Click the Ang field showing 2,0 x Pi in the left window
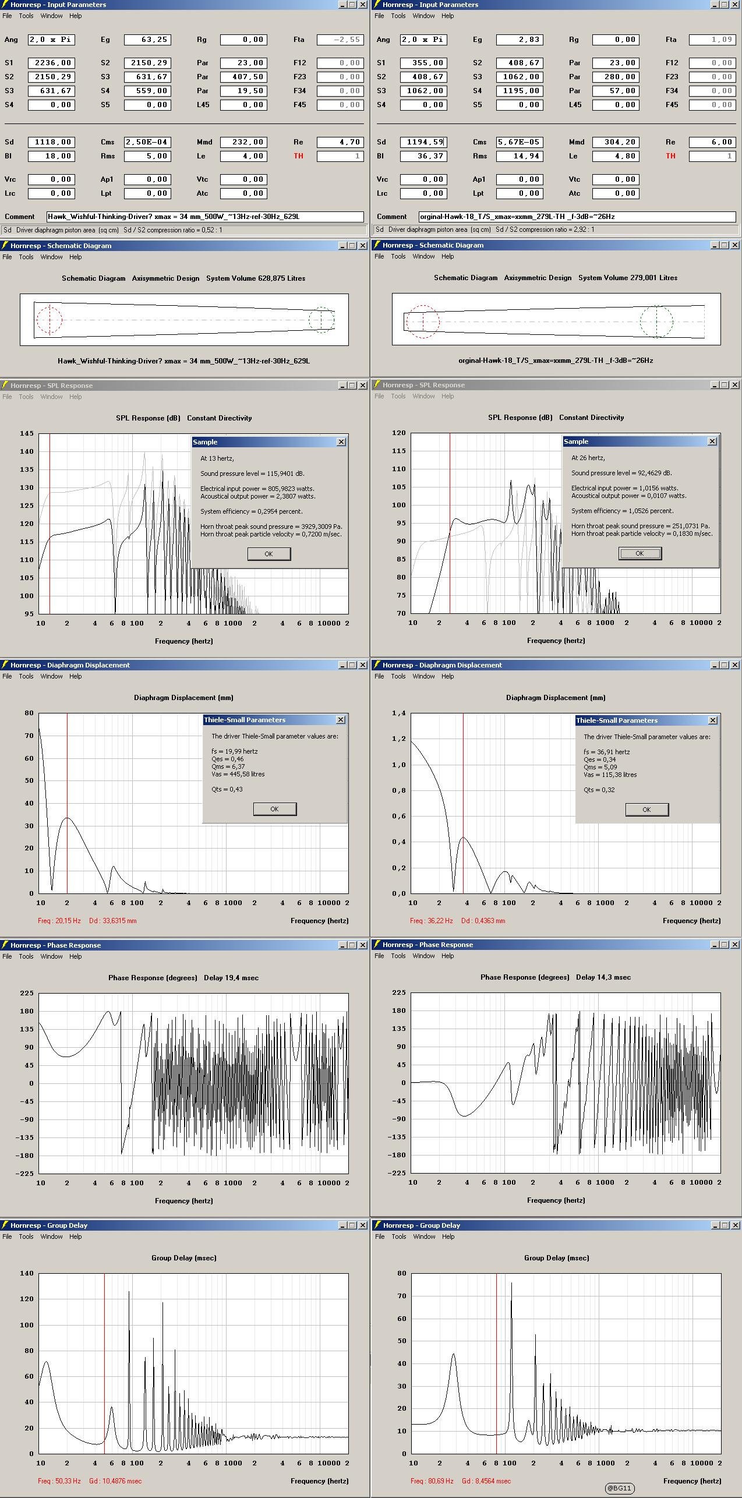Screen dimensions: 742x1498 pyautogui.click(x=51, y=40)
